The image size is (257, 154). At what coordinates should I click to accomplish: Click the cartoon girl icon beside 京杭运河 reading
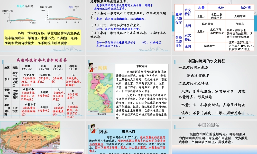point(92,67)
